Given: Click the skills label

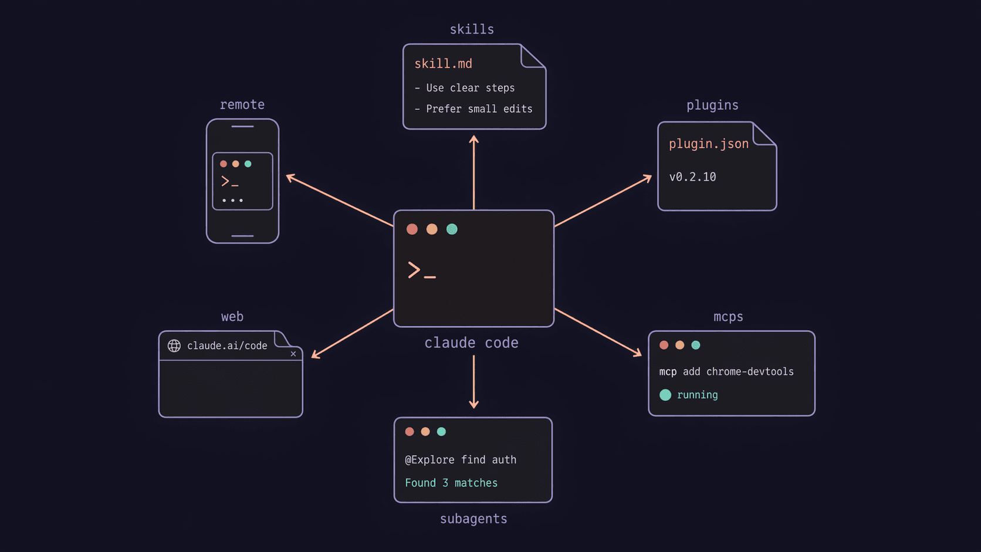Looking at the screenshot, I should [x=472, y=29].
